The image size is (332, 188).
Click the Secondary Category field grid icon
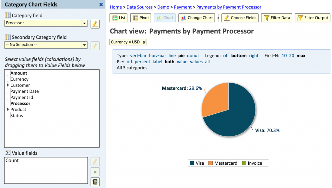click(x=8, y=37)
